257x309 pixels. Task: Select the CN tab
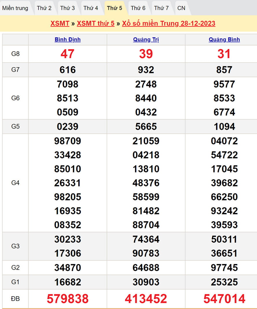coord(181,8)
